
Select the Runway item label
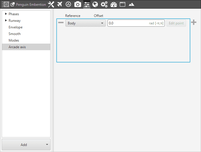tap(14, 21)
